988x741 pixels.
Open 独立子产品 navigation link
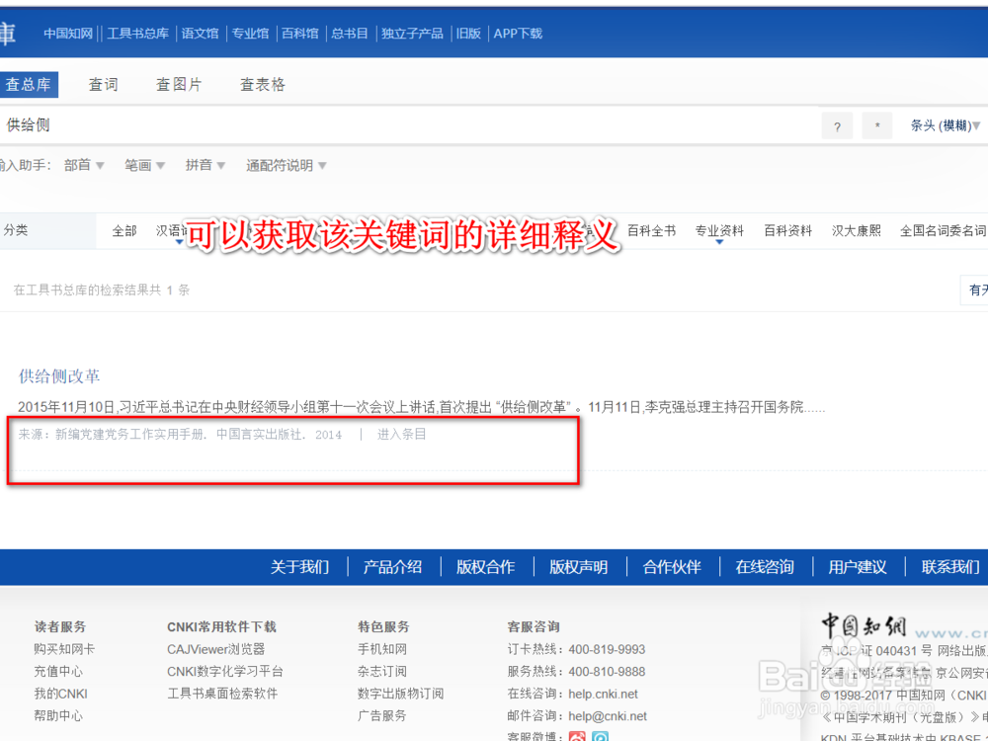(x=412, y=34)
